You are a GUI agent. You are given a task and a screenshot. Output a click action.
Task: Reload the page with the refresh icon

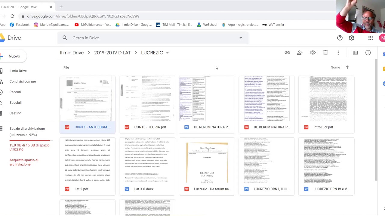click(x=12, y=16)
